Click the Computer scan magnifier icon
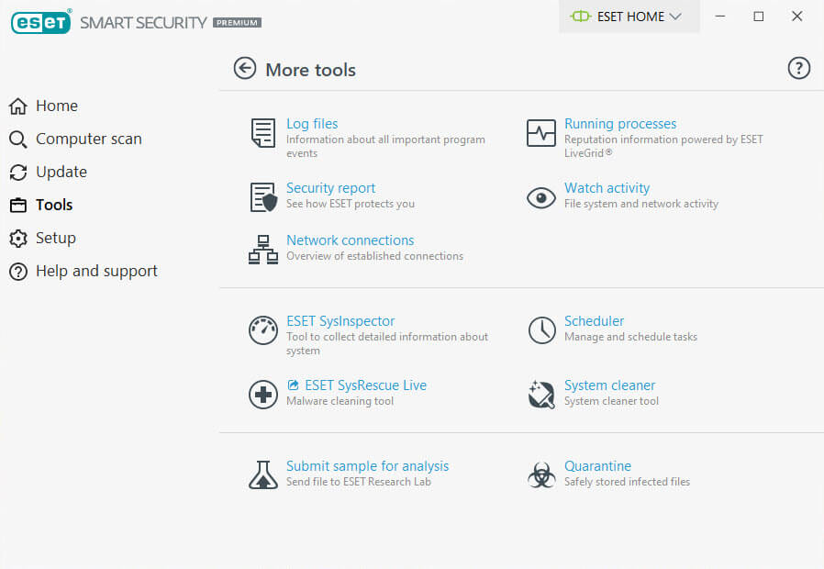Image resolution: width=824 pixels, height=569 pixels. point(18,139)
